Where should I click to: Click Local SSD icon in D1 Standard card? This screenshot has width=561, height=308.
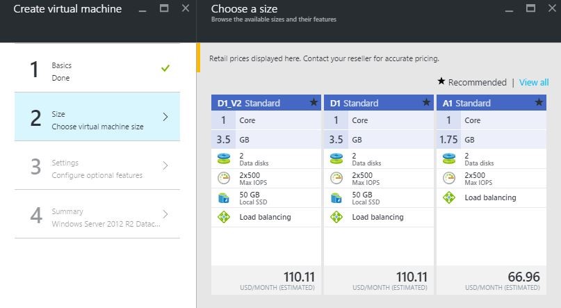coord(336,197)
